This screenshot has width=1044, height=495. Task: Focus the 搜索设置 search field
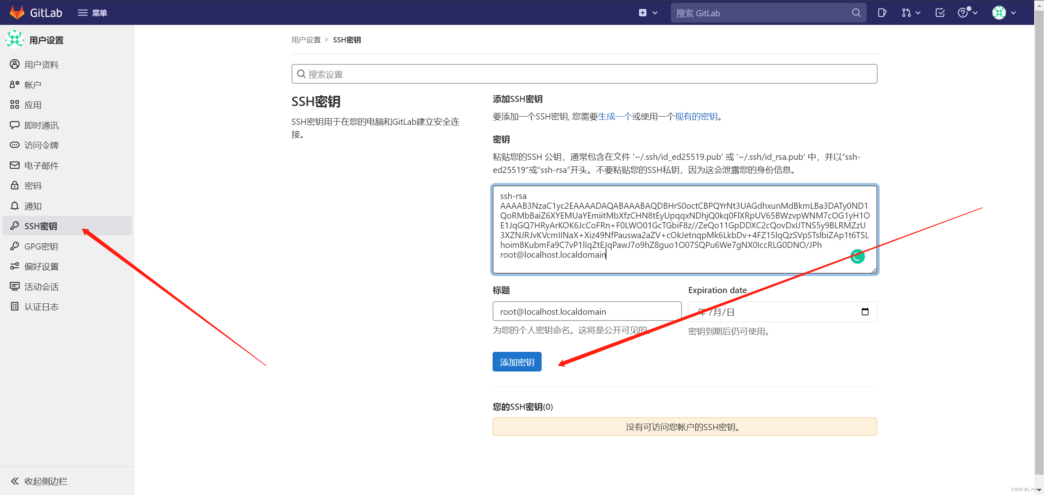tap(584, 74)
